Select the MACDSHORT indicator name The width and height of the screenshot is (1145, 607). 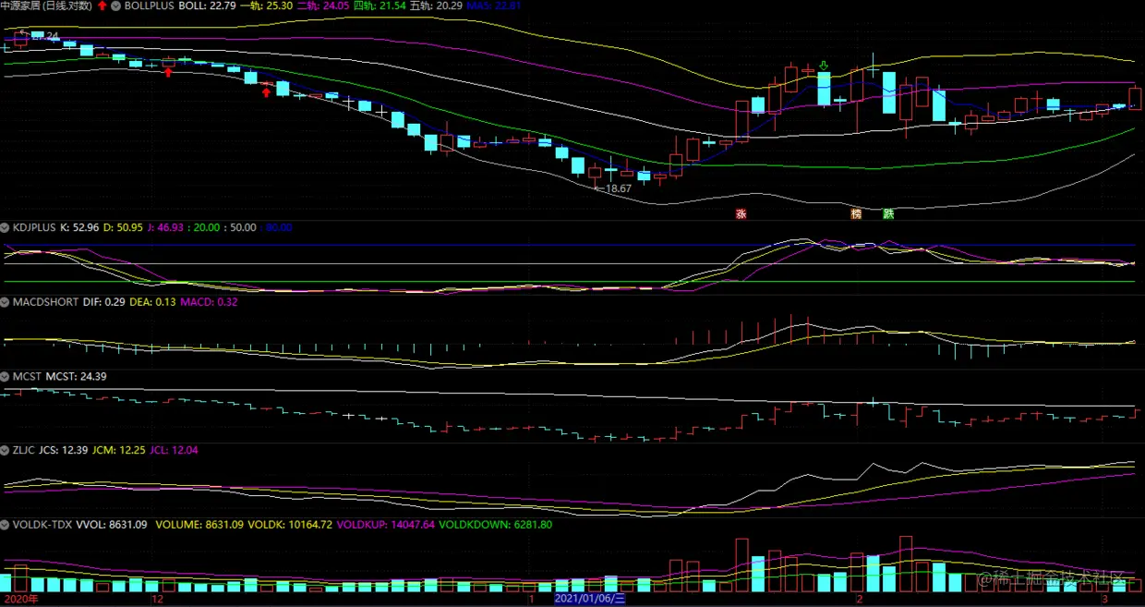(x=46, y=302)
